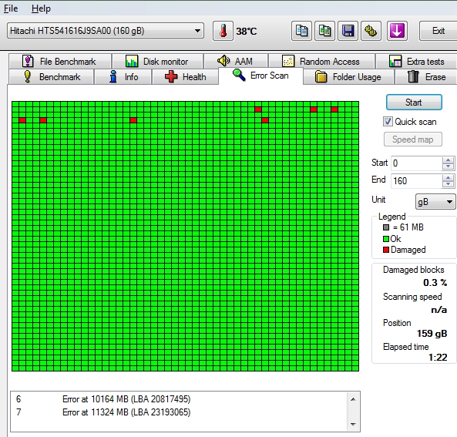Open the Disk monitor tab

157,62
